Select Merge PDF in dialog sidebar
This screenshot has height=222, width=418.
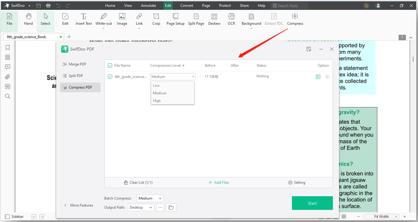pyautogui.click(x=80, y=64)
